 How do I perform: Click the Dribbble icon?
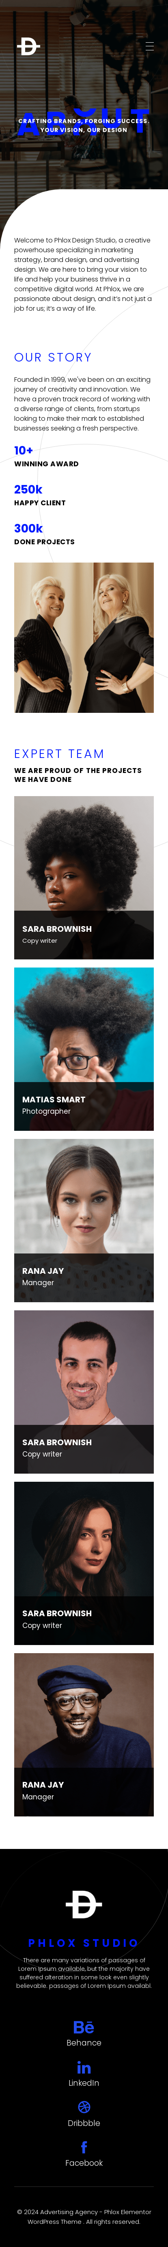(84, 2106)
